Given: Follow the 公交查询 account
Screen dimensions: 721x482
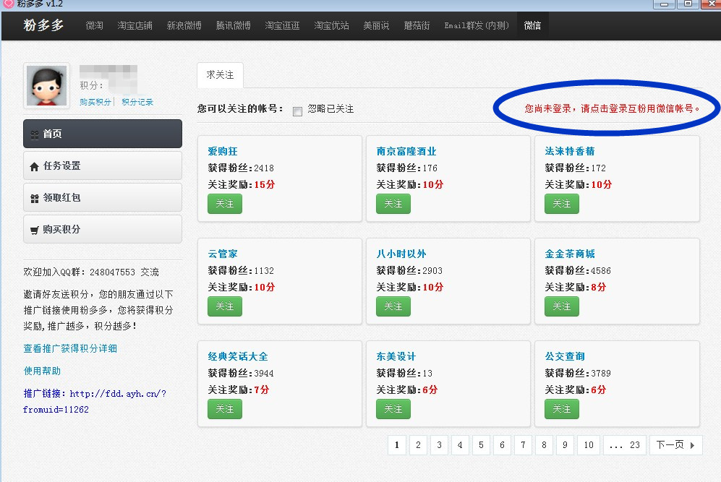Looking at the screenshot, I should pos(561,409).
